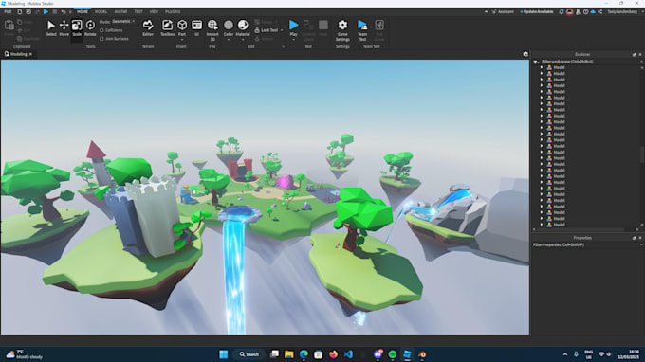The image size is (645, 362).
Task: Open File Explorer from the taskbar
Action: click(x=288, y=354)
